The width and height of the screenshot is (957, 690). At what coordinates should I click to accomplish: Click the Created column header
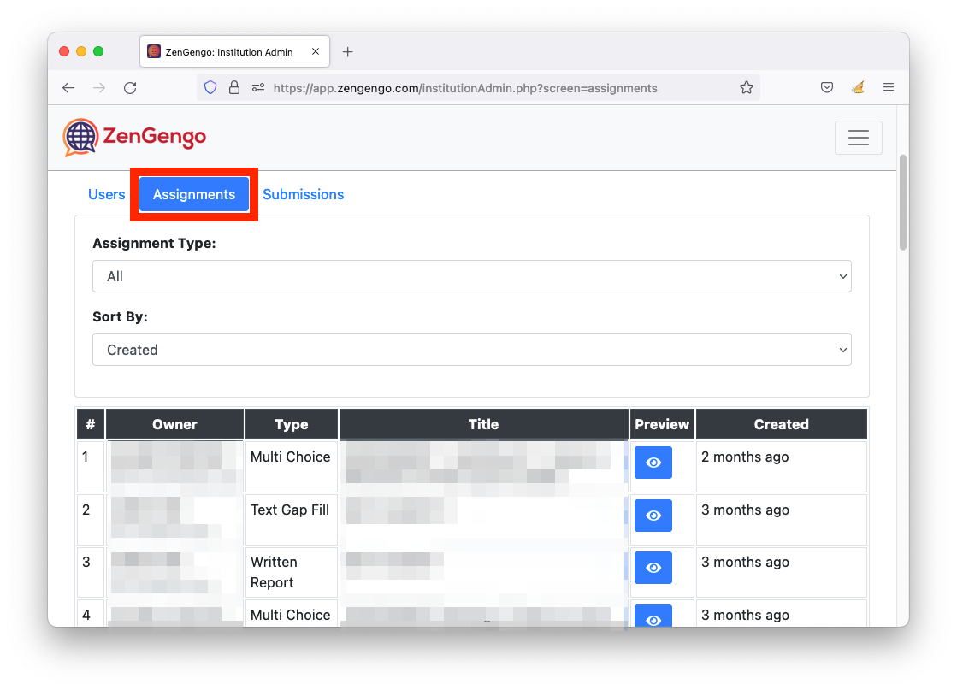point(781,424)
